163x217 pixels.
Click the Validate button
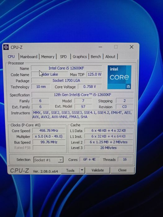[x=98, y=170]
